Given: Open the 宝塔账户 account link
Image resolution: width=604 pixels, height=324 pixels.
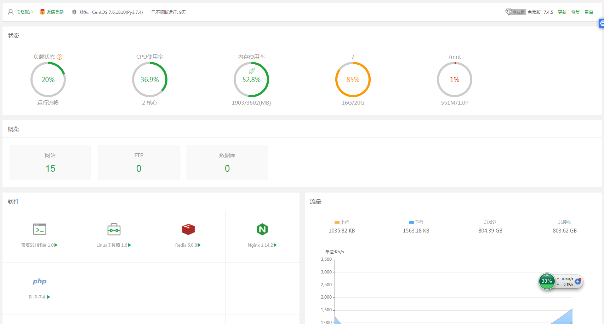Looking at the screenshot, I should (x=24, y=12).
